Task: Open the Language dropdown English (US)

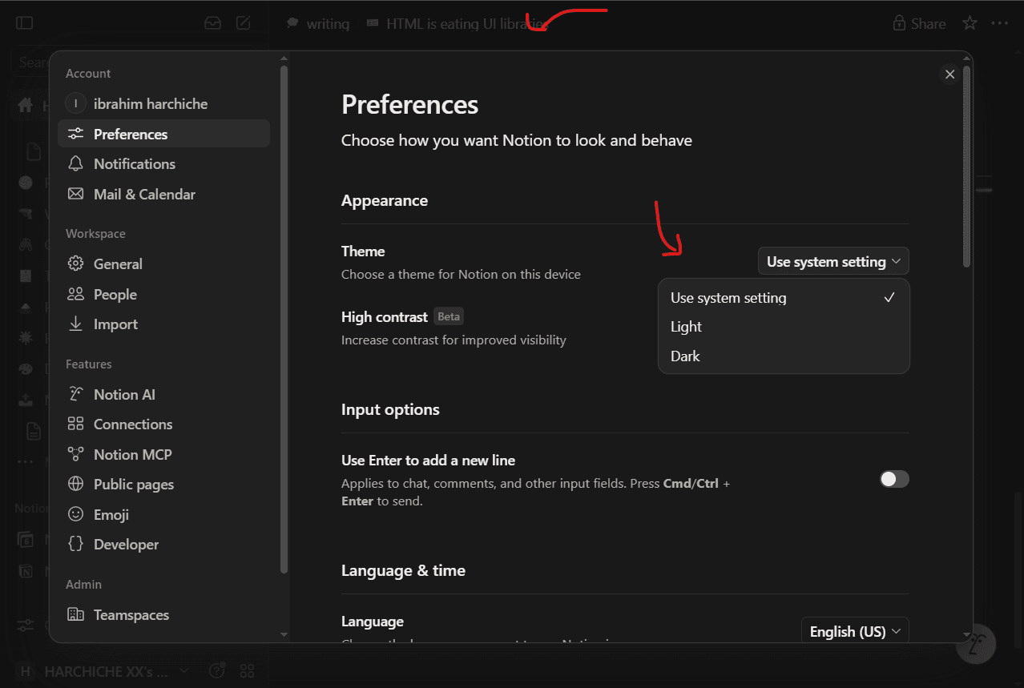Action: pyautogui.click(x=855, y=631)
